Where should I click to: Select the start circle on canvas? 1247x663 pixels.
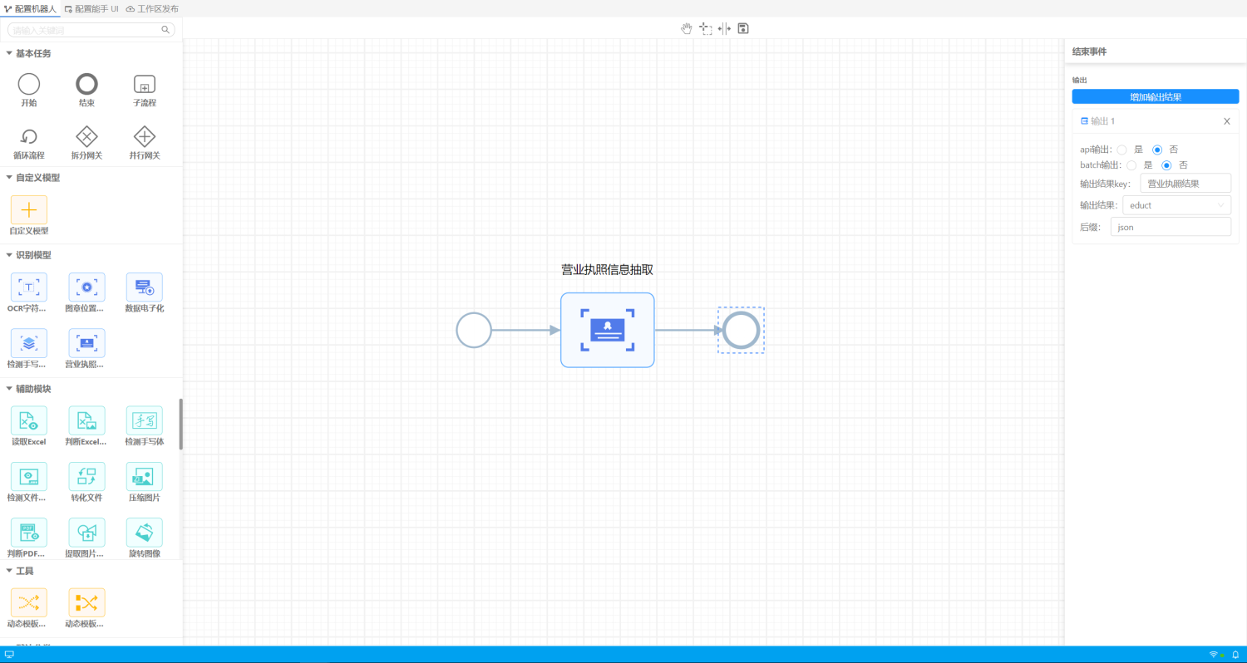click(x=474, y=330)
